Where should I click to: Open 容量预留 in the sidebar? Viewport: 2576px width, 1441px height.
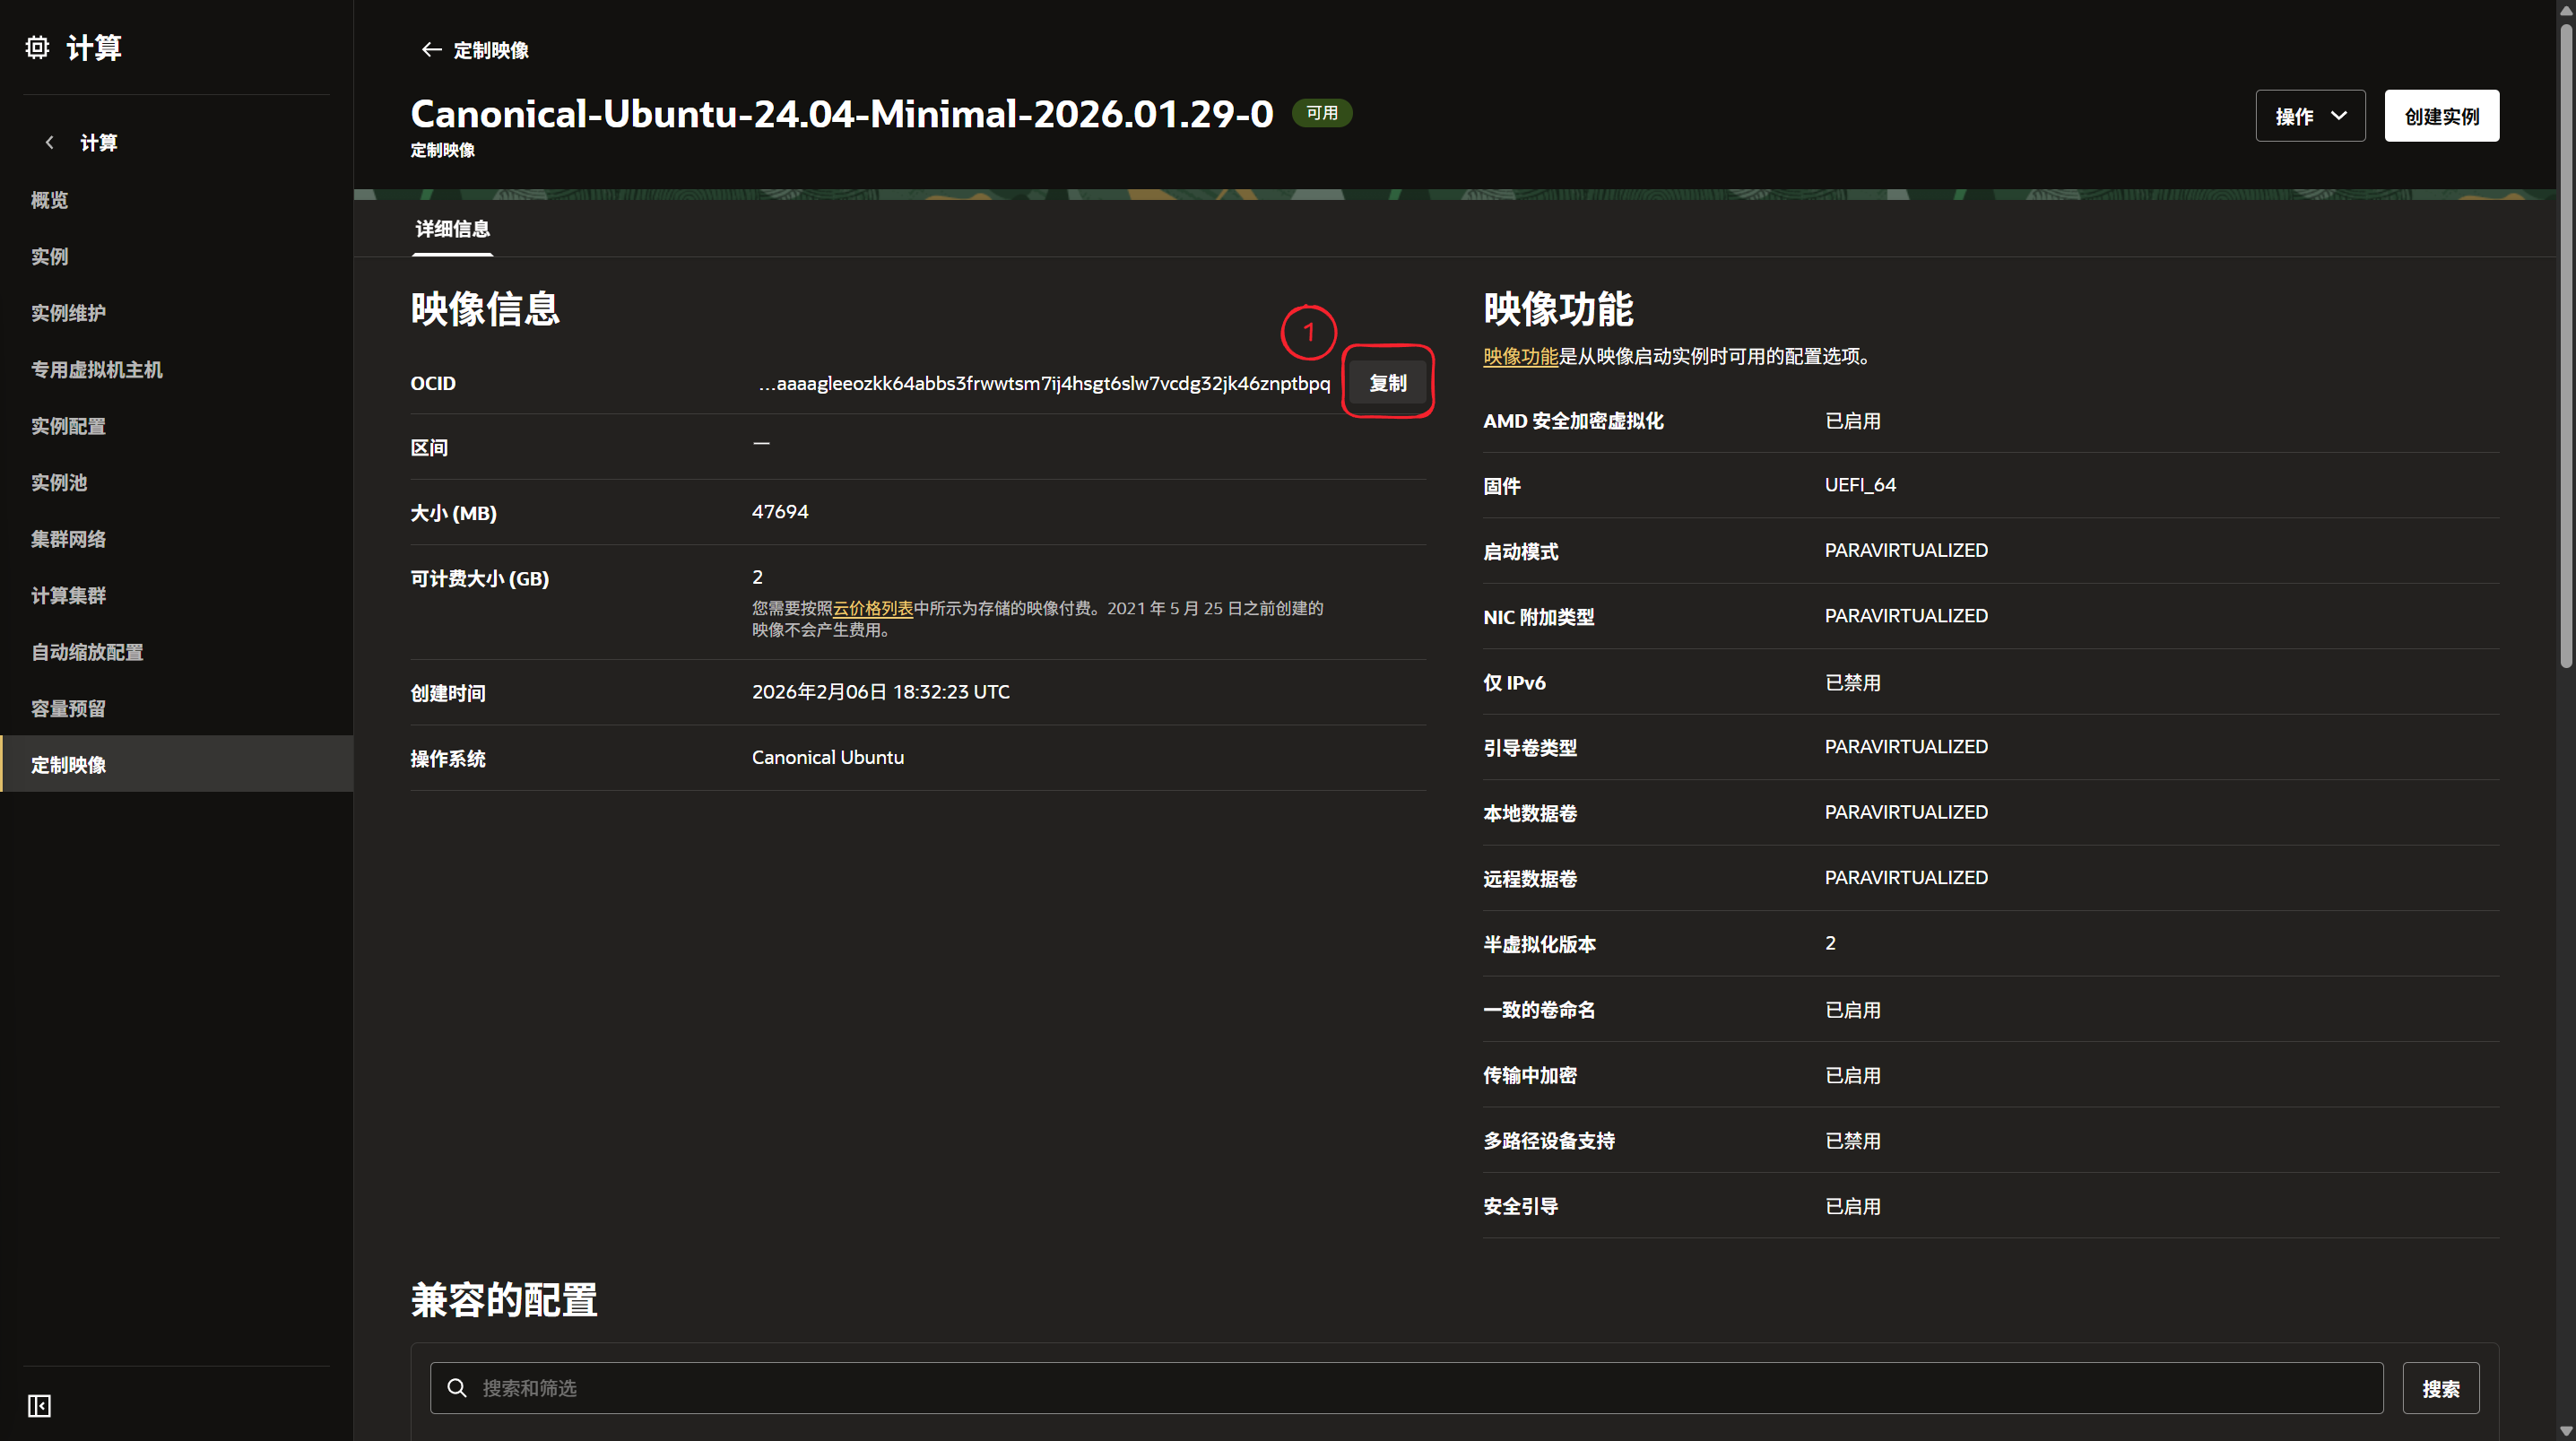[68, 708]
